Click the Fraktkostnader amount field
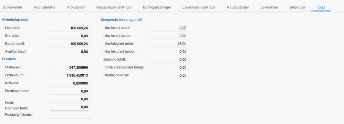Image resolution: width=344 pixels, height=124 pixels. point(70,91)
